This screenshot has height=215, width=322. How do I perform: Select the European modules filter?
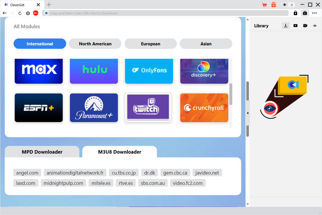pos(150,44)
